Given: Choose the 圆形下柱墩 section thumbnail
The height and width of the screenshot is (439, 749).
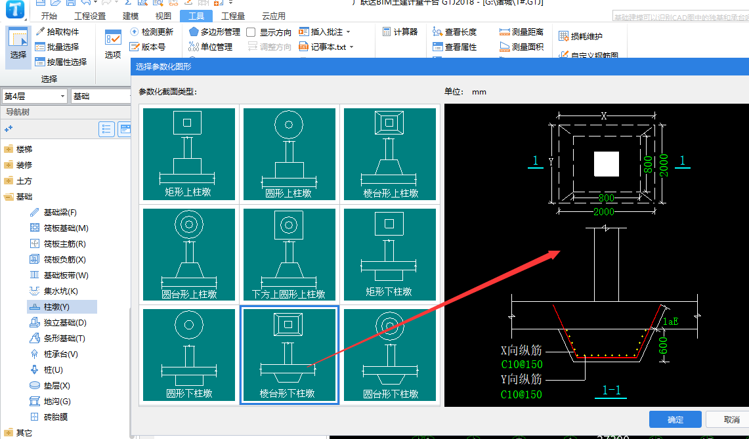Looking at the screenshot, I should (188, 355).
